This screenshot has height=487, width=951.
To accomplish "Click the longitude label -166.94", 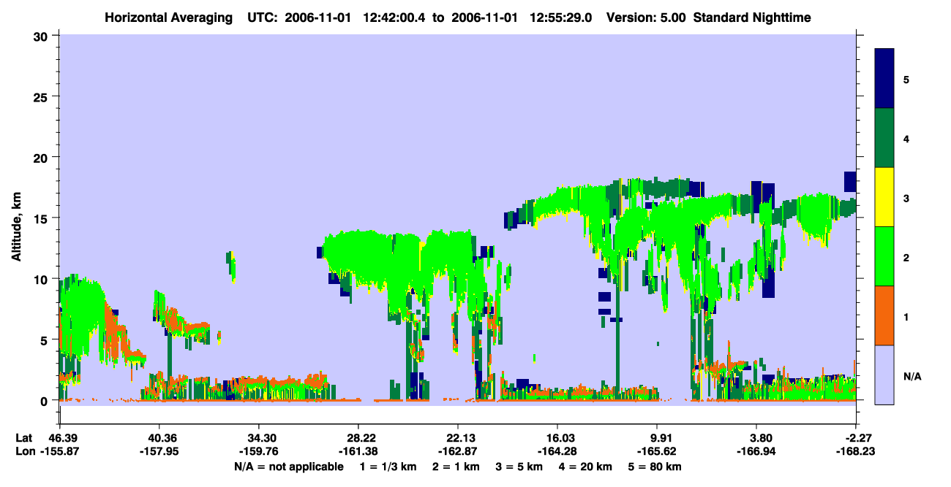I will point(756,450).
